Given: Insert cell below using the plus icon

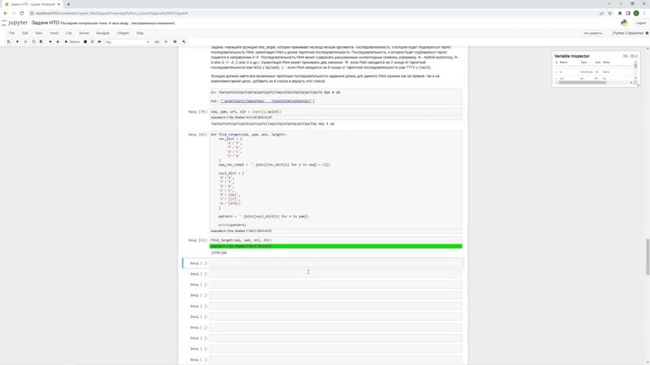Looking at the screenshot, I should pos(17,42).
